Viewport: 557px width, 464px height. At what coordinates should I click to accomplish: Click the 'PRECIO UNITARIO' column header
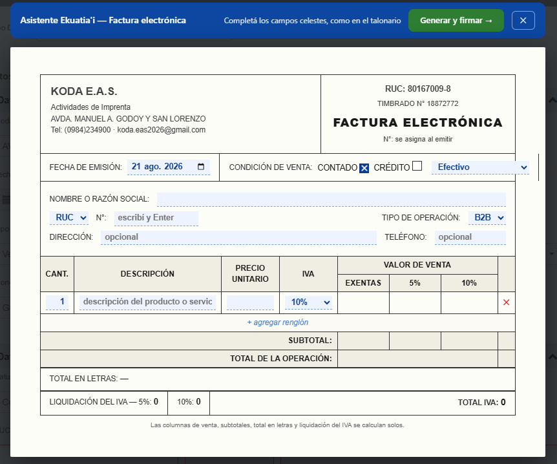(x=250, y=273)
